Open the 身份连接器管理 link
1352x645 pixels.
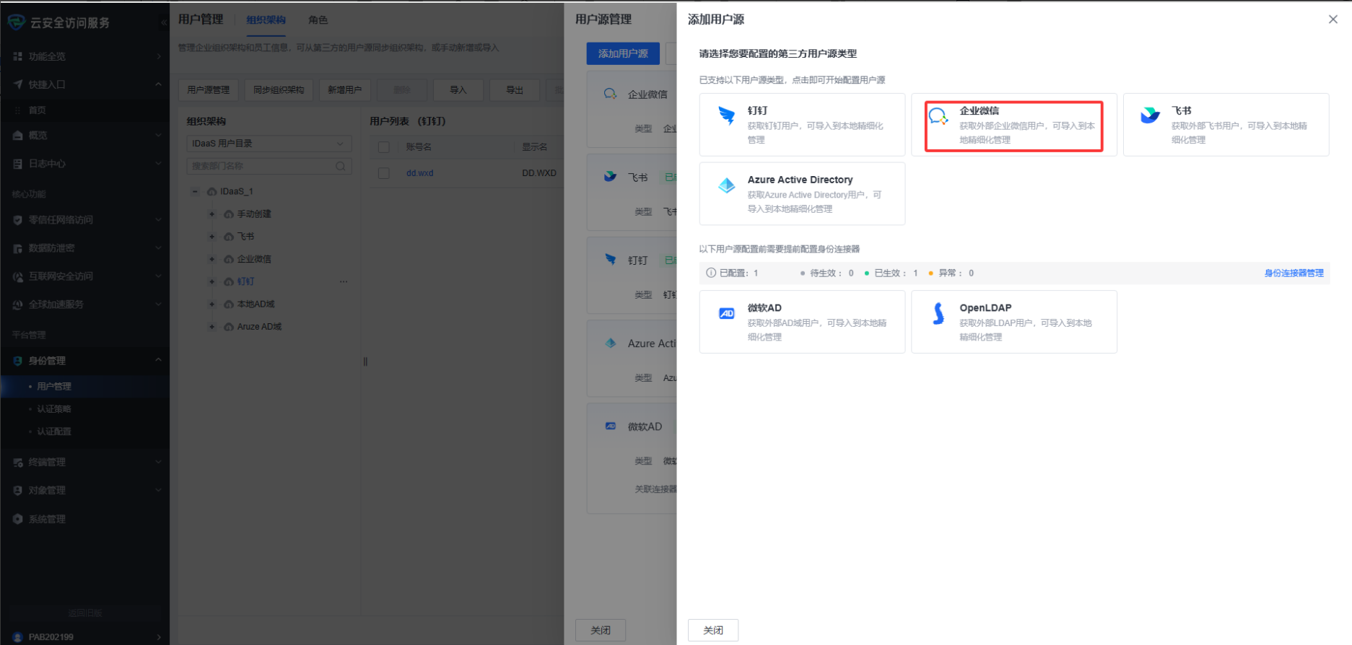pos(1294,273)
